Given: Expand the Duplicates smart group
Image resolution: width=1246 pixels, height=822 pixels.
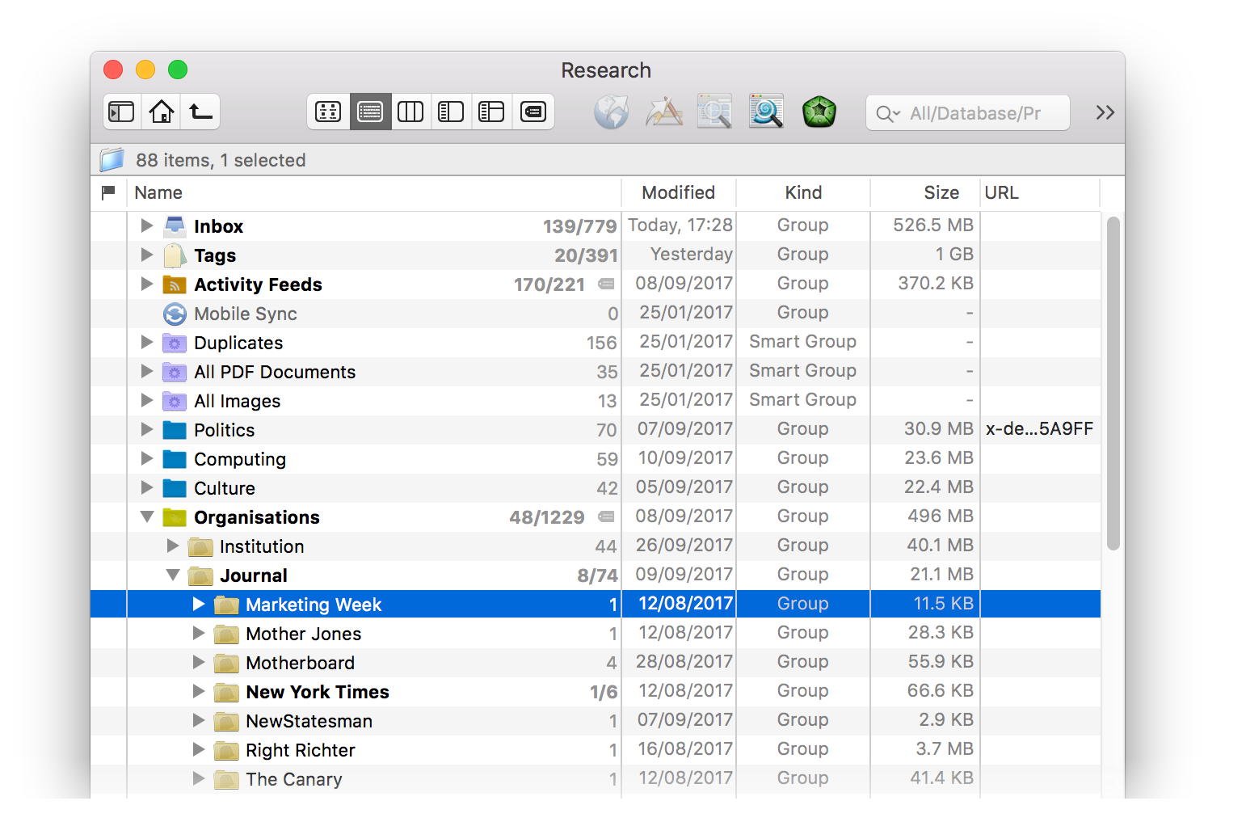Looking at the screenshot, I should (x=146, y=342).
